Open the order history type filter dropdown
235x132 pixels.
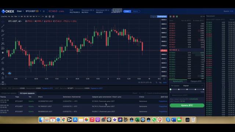pos(136,93)
